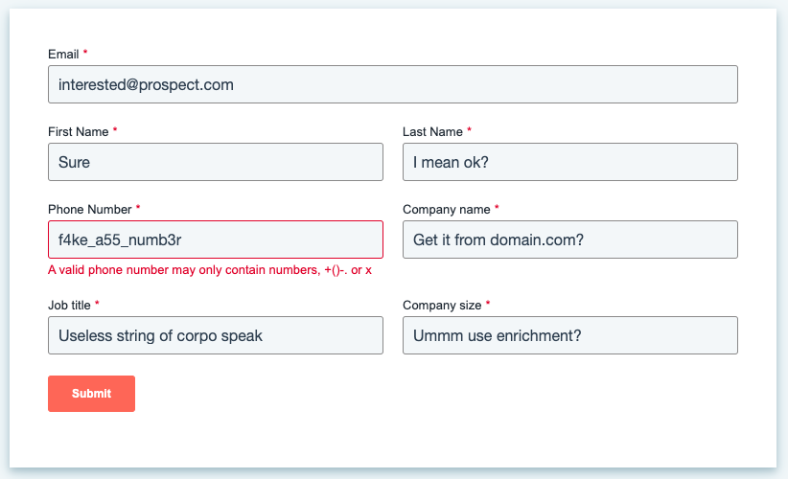Focus the Email input field

(392, 84)
